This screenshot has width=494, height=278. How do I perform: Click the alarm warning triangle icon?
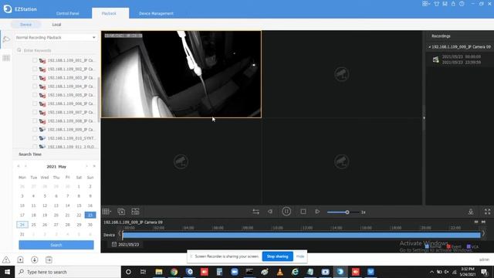point(6,259)
